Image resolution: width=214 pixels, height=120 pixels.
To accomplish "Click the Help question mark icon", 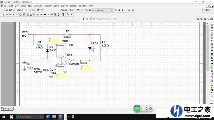I will [132, 10].
